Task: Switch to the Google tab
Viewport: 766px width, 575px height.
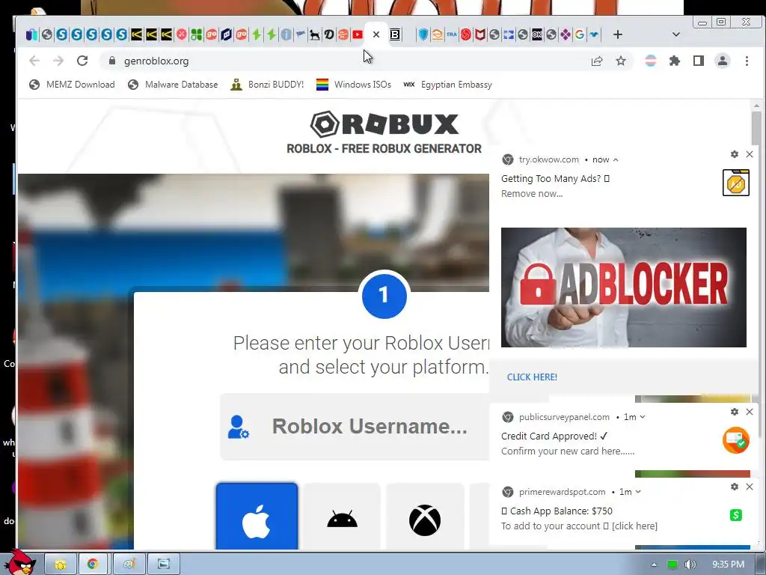Action: click(580, 34)
